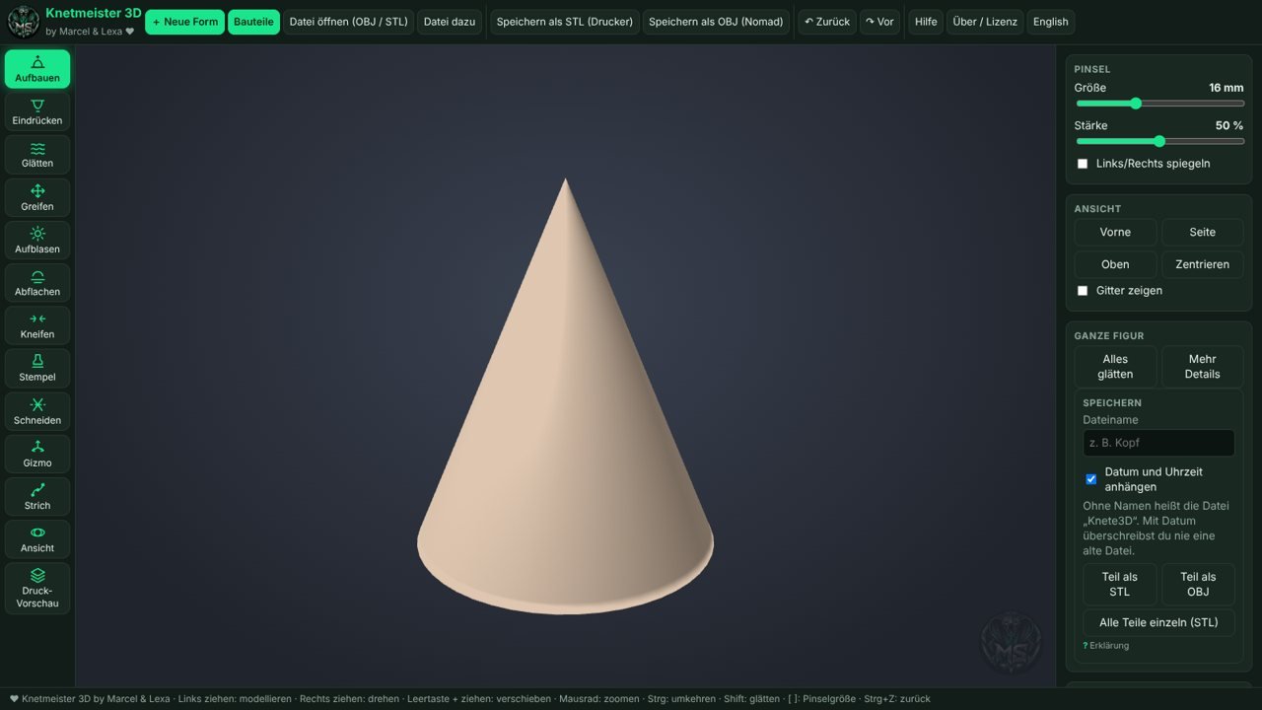The width and height of the screenshot is (1262, 710).
Task: Switch to Oben top view
Action: [x=1115, y=264]
